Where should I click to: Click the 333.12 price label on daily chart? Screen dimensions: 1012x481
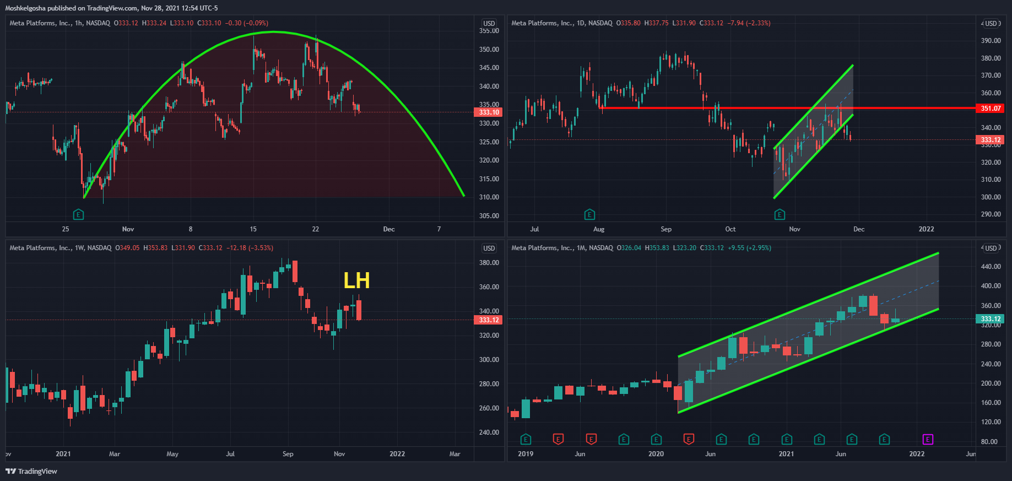point(990,140)
